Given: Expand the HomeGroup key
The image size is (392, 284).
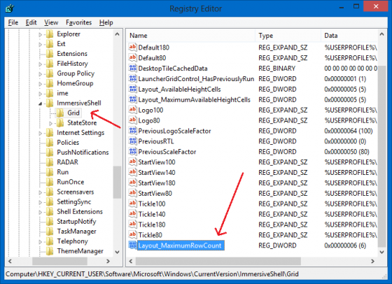Looking at the screenshot, I should pyautogui.click(x=40, y=84).
